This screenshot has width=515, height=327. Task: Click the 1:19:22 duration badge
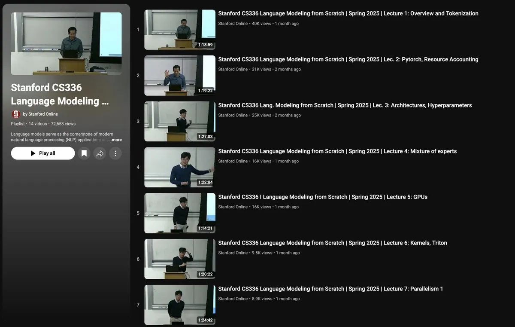click(206, 91)
